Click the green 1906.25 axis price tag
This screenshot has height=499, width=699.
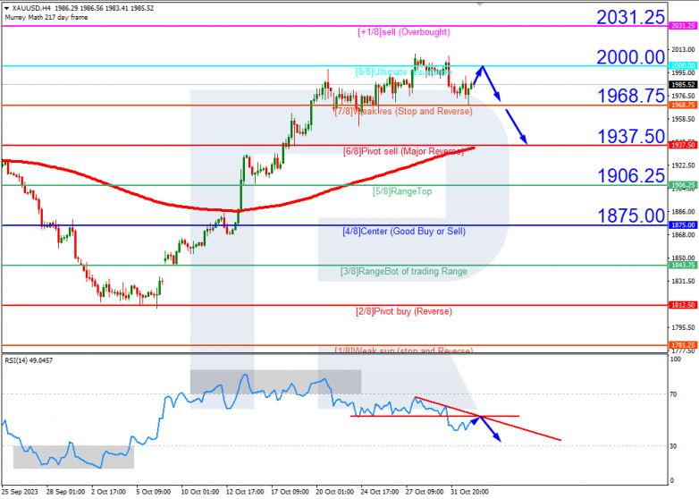pos(683,184)
